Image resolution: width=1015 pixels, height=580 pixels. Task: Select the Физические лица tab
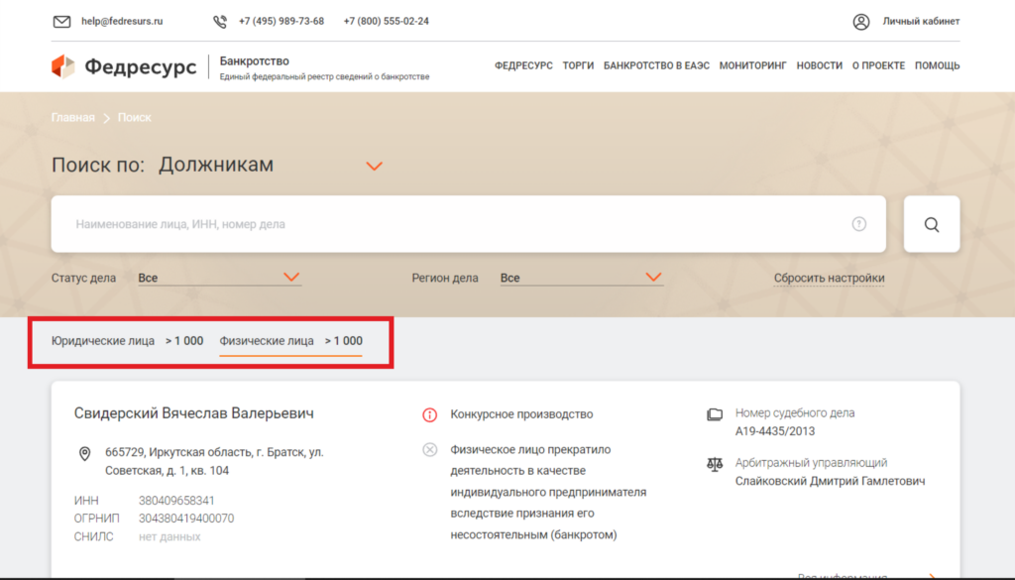pos(267,341)
